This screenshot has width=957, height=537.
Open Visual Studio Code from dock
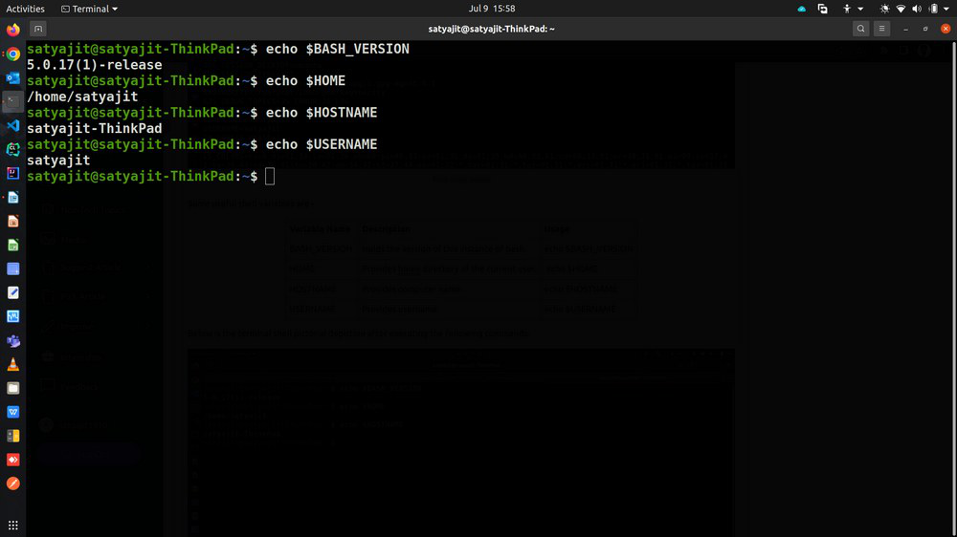click(13, 126)
